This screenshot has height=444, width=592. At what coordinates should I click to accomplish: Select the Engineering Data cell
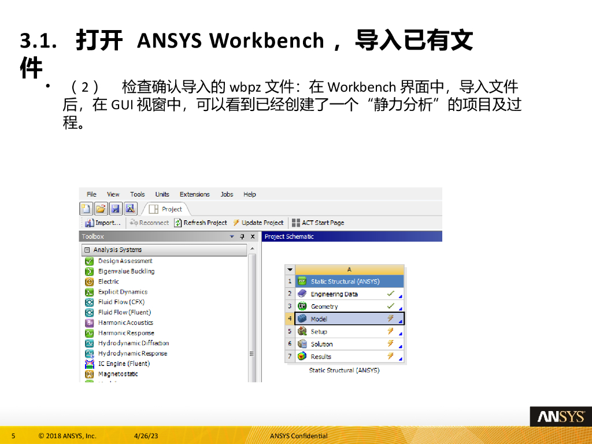click(349, 294)
